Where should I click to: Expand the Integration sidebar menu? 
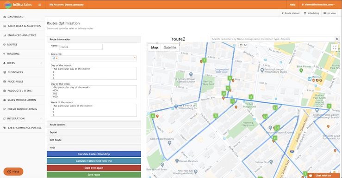coord(22,119)
